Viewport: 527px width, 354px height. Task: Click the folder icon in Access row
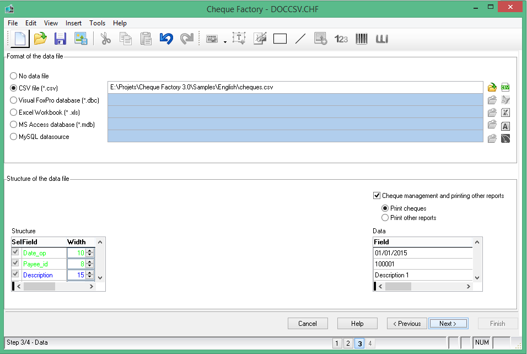tap(492, 125)
